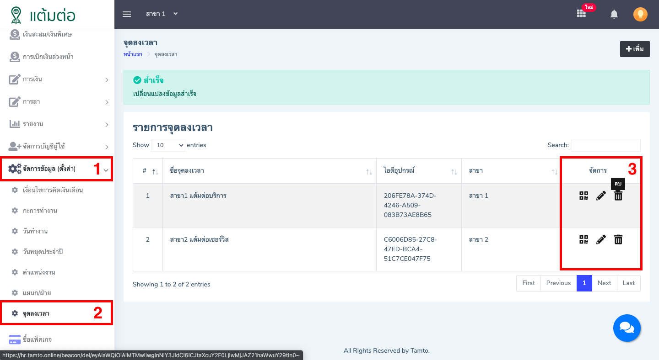Open the show entries count dropdown
The height and width of the screenshot is (360, 659).
(168, 145)
